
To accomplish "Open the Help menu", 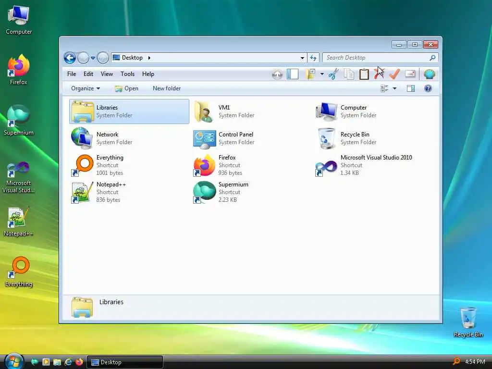I will pyautogui.click(x=148, y=74).
